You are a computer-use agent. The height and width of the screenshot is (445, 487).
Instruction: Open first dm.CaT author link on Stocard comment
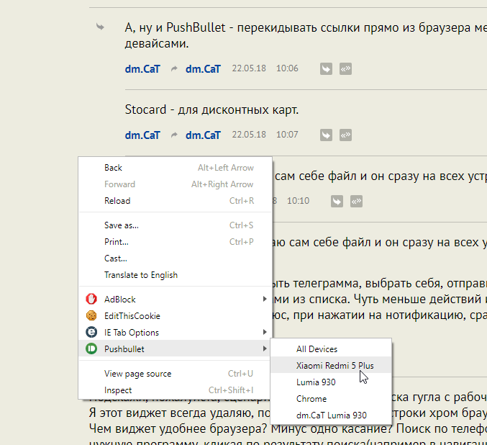pos(142,135)
